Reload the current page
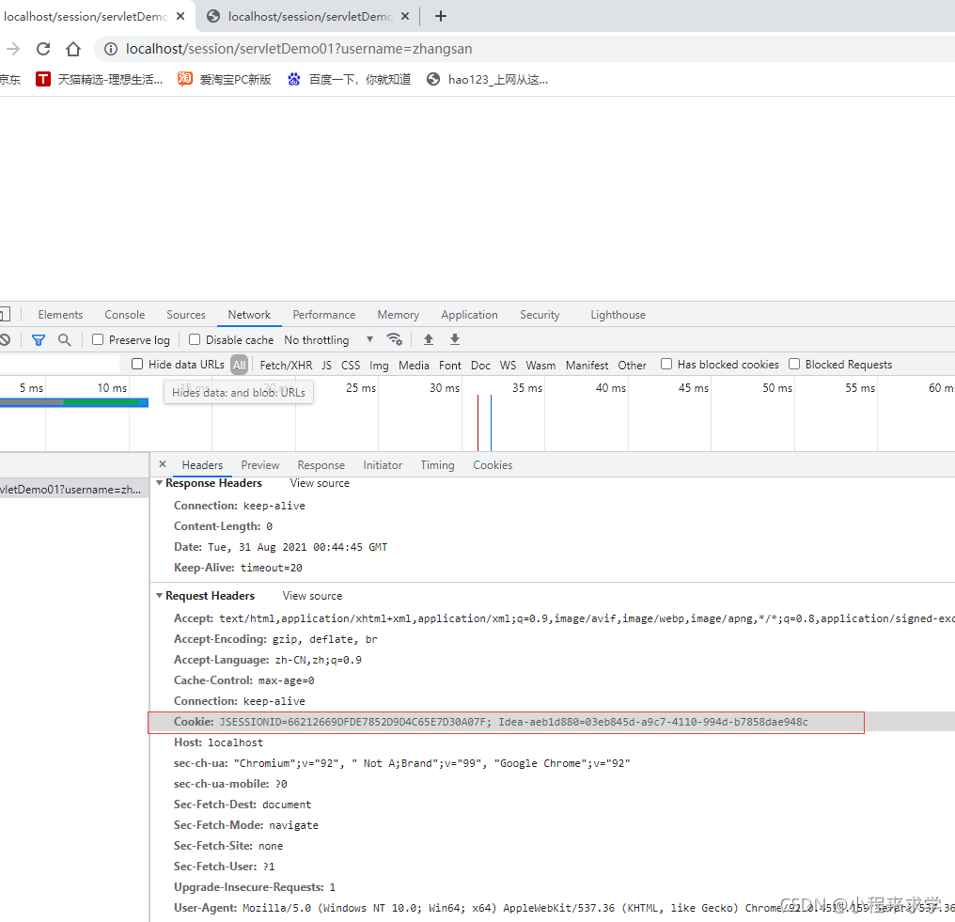 tap(42, 48)
